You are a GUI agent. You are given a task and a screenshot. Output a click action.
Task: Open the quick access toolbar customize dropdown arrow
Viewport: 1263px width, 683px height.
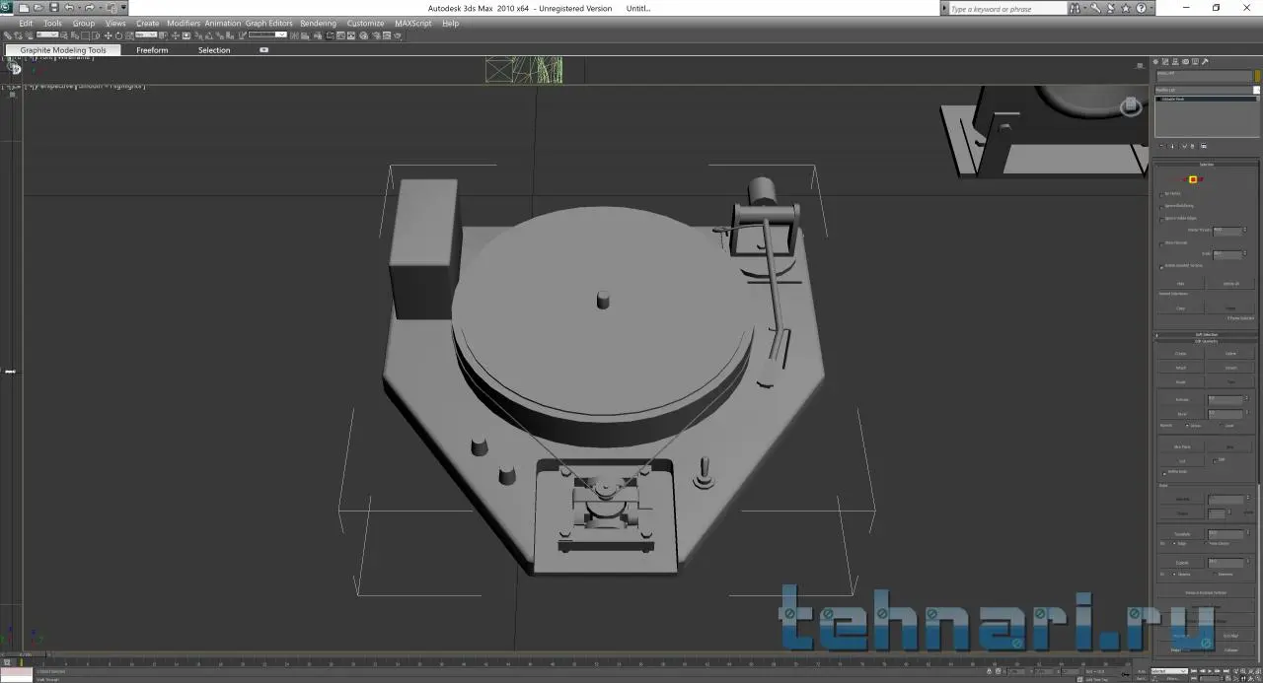point(124,7)
